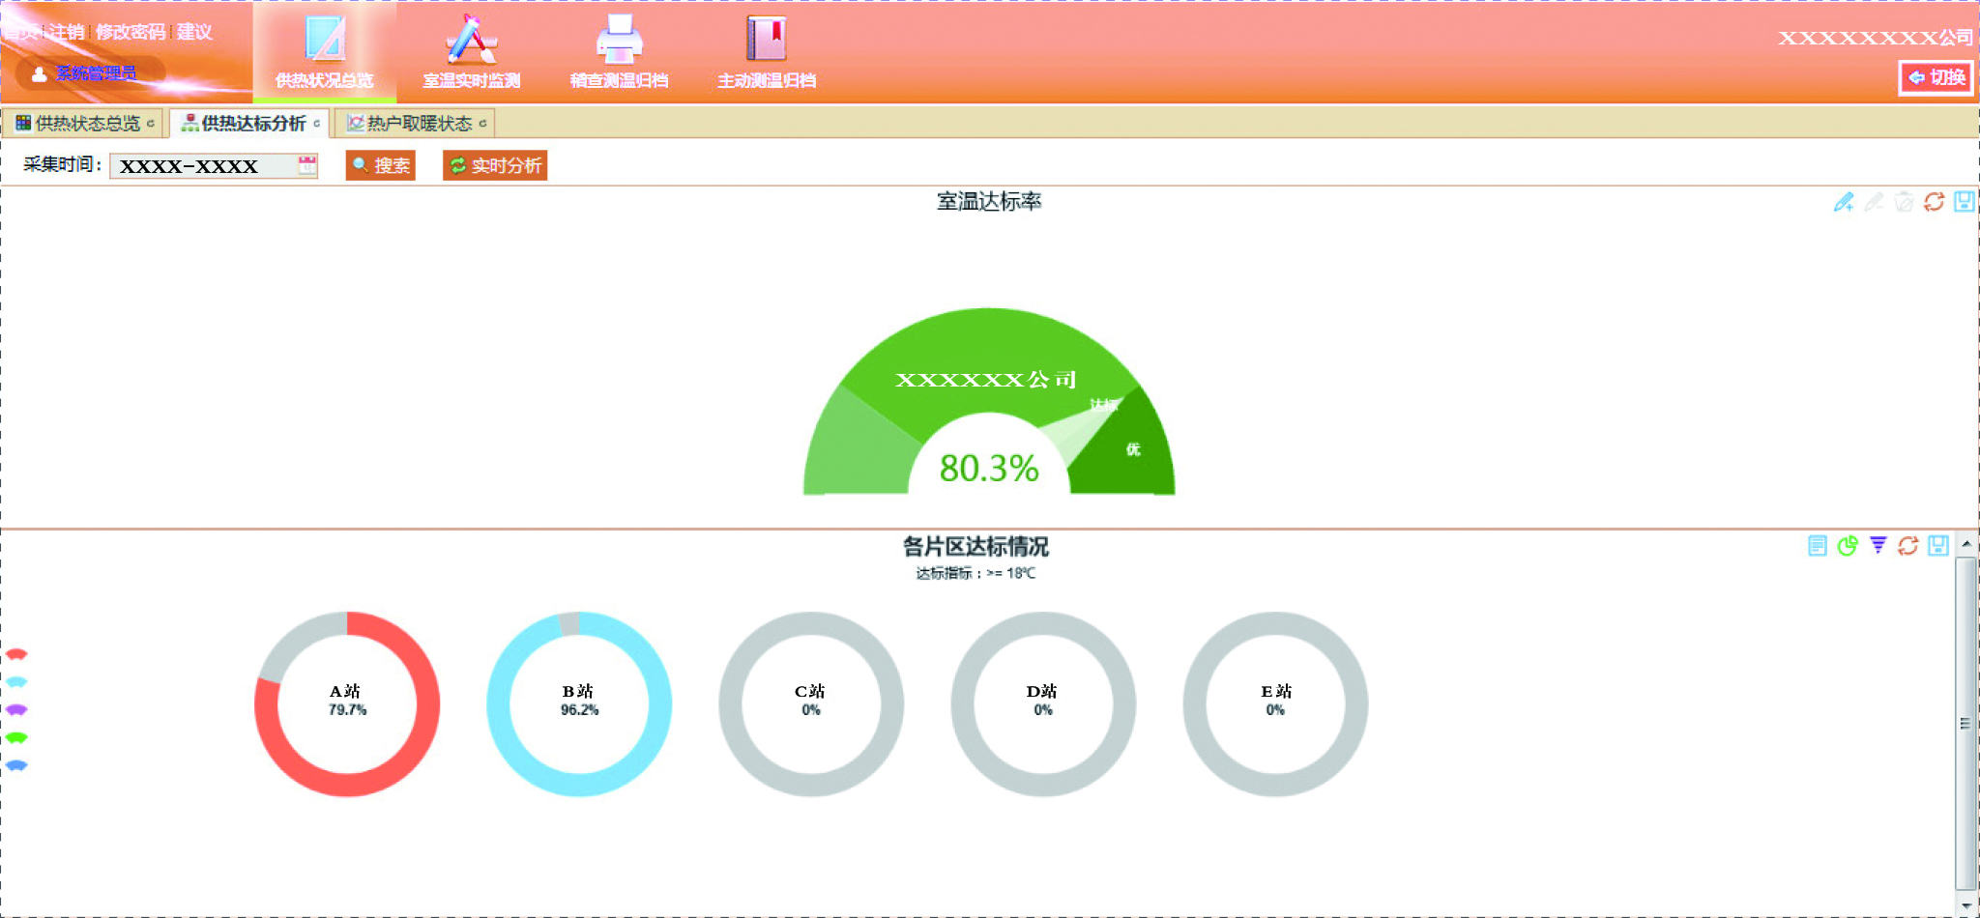
Task: Toggle the purple legend marker
Action: click(x=16, y=709)
